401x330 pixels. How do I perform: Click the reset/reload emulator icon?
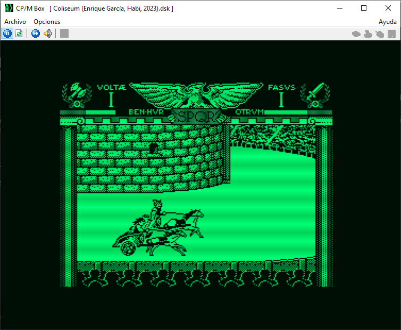(19, 33)
